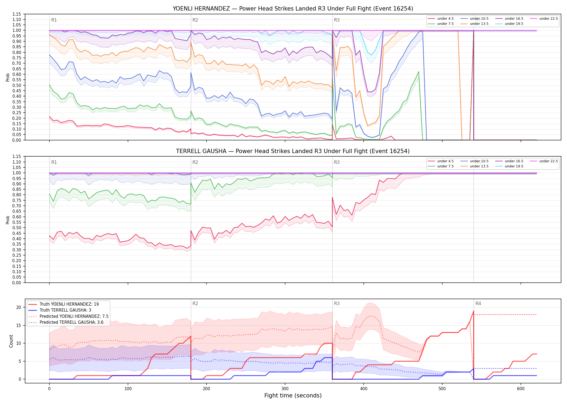Click the R2 marker in the Gausha chart
This screenshot has height=405, width=567.
point(195,162)
